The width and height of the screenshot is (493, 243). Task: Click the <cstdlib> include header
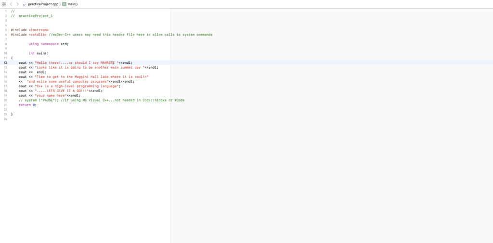pyautogui.click(x=38, y=35)
